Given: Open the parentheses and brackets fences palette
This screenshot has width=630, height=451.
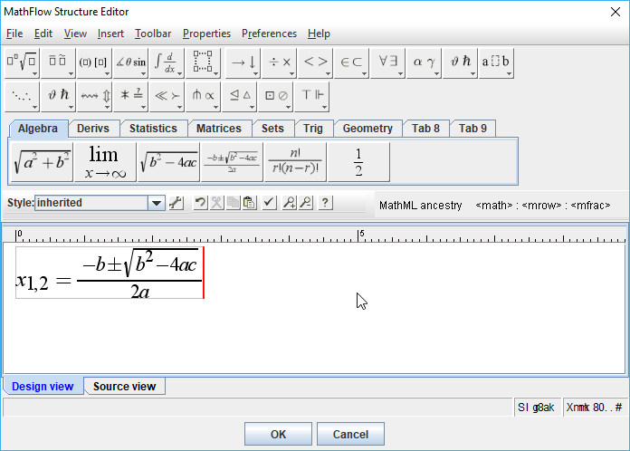Looking at the screenshot, I should pyautogui.click(x=94, y=62).
